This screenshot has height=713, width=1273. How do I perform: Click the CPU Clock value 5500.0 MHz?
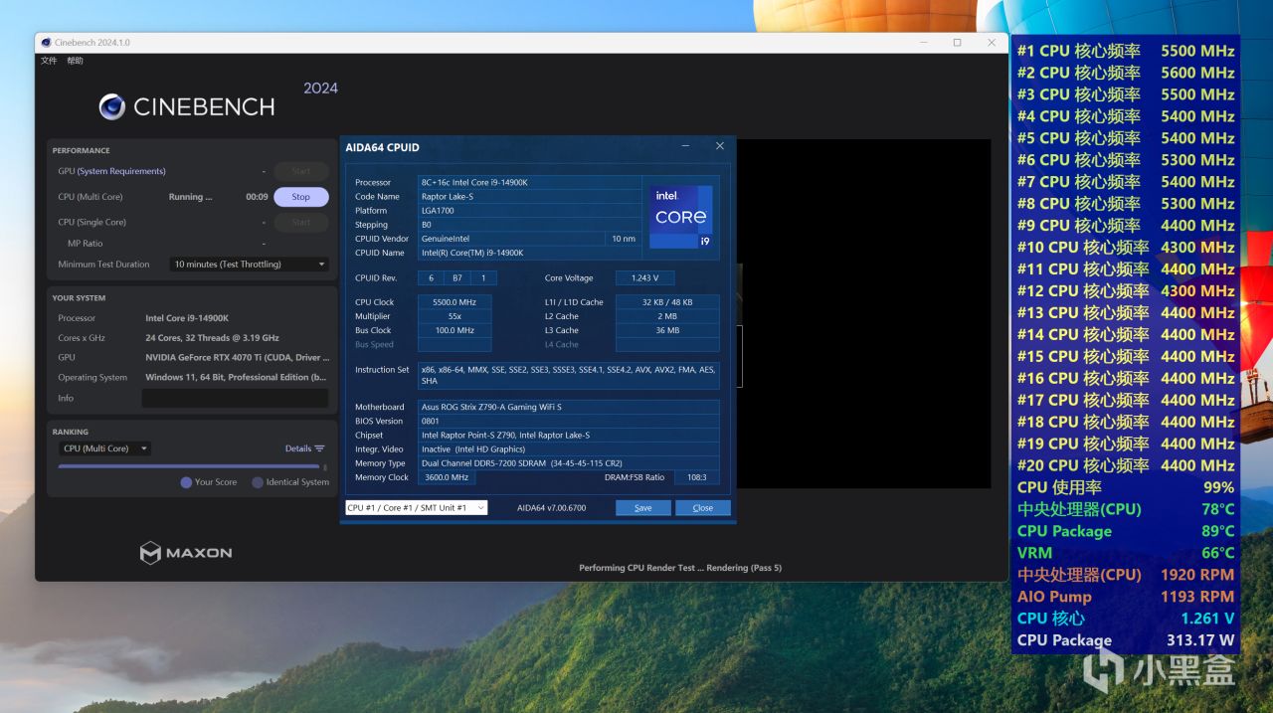455,302
